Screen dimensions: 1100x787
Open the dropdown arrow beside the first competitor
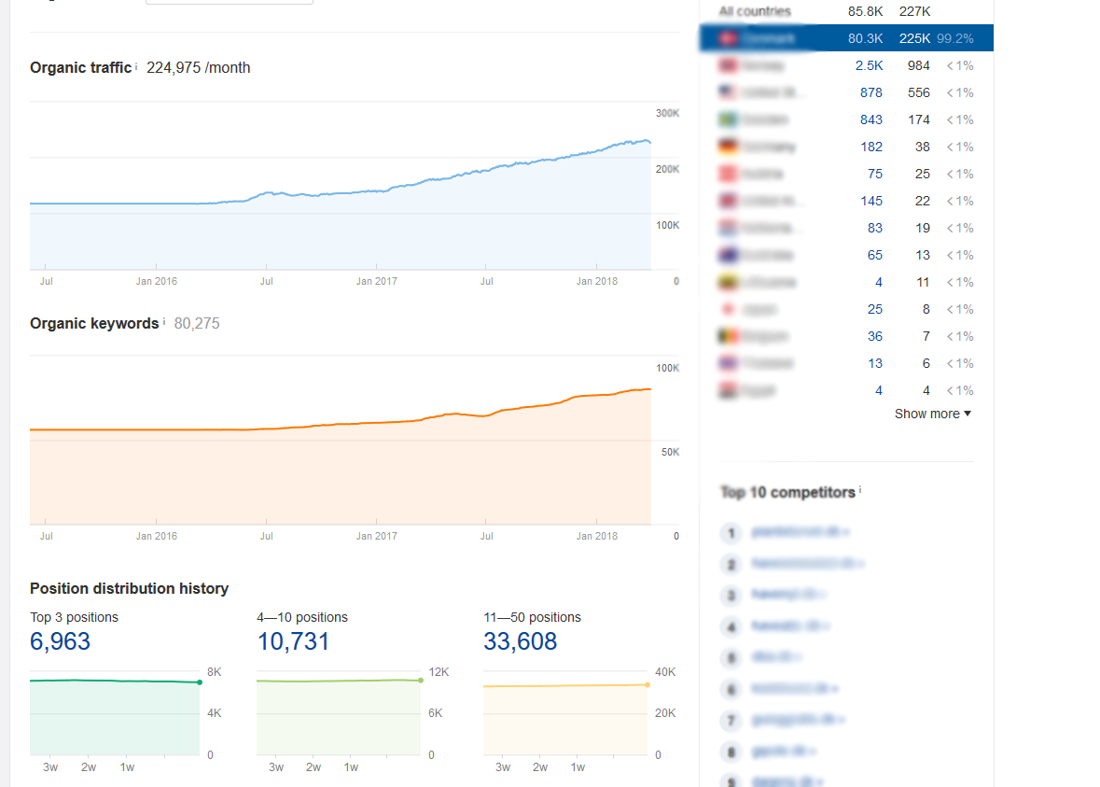(846, 532)
